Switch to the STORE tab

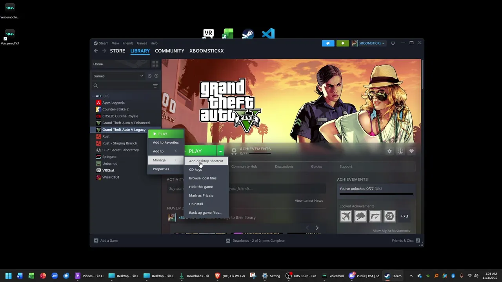click(118, 51)
